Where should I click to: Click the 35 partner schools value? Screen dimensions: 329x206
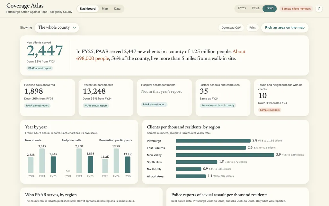coord(204,91)
